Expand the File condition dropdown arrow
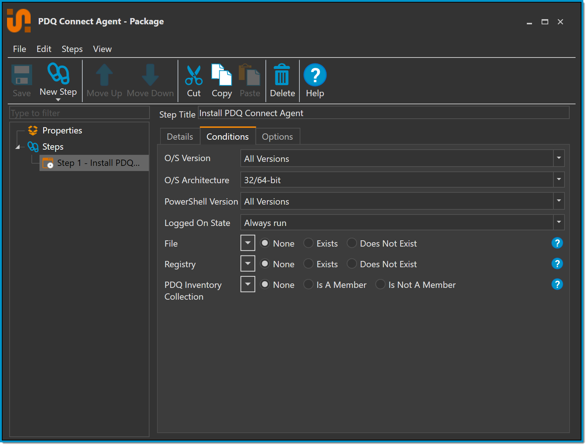The height and width of the screenshot is (446, 587). [248, 243]
